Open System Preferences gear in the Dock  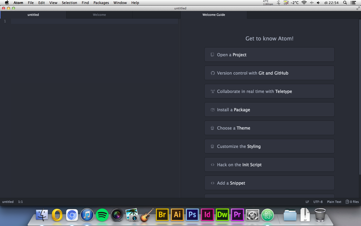252,215
